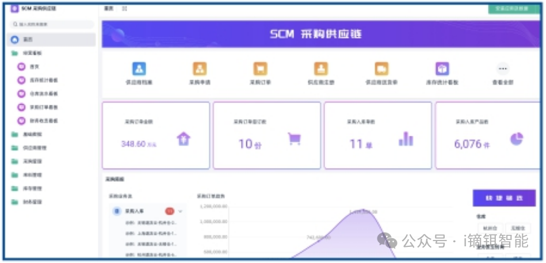
Task: Click the three-dot 查看全部 icon
Action: point(503,69)
